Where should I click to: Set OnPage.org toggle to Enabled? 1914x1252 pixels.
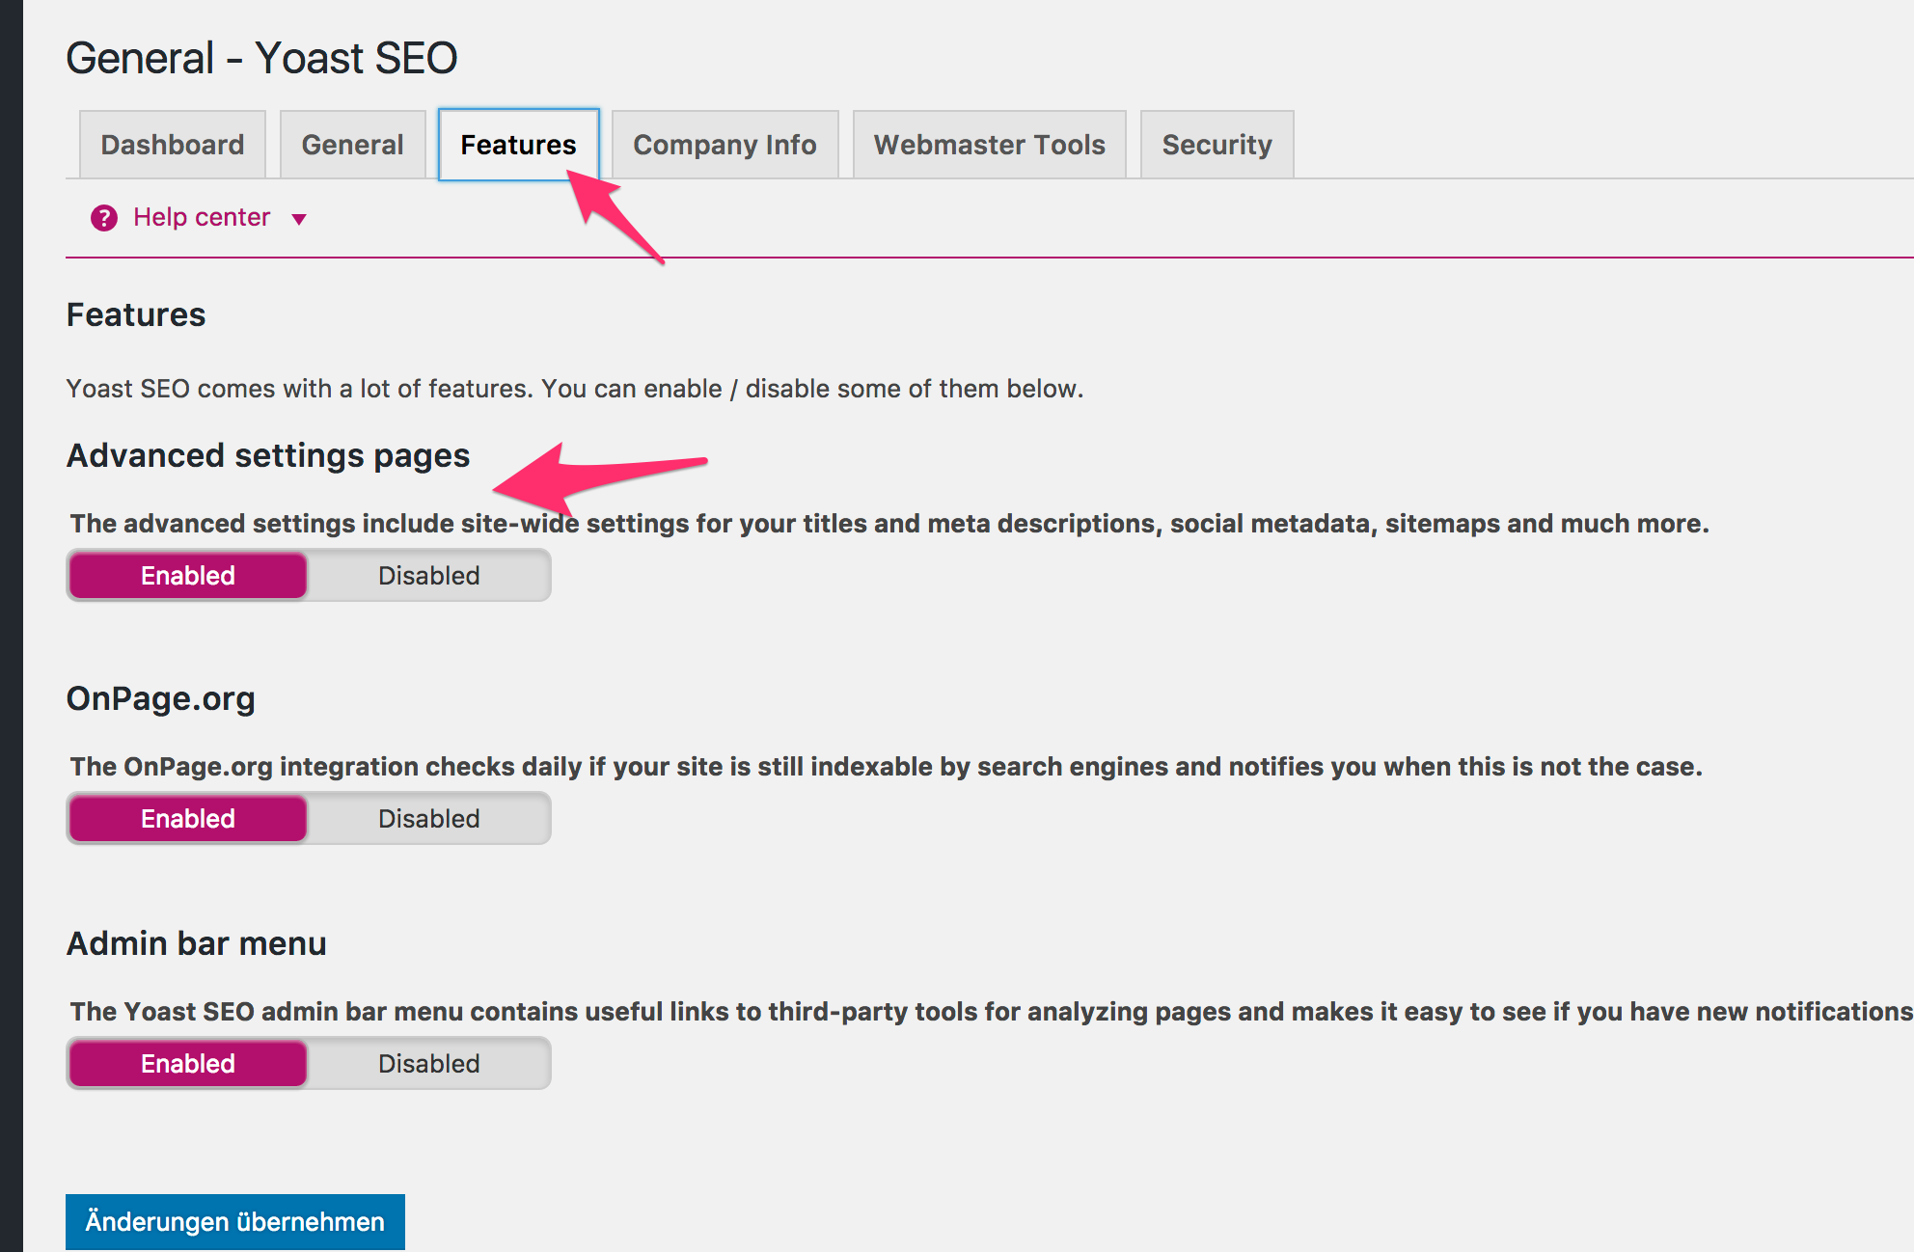pos(188,819)
